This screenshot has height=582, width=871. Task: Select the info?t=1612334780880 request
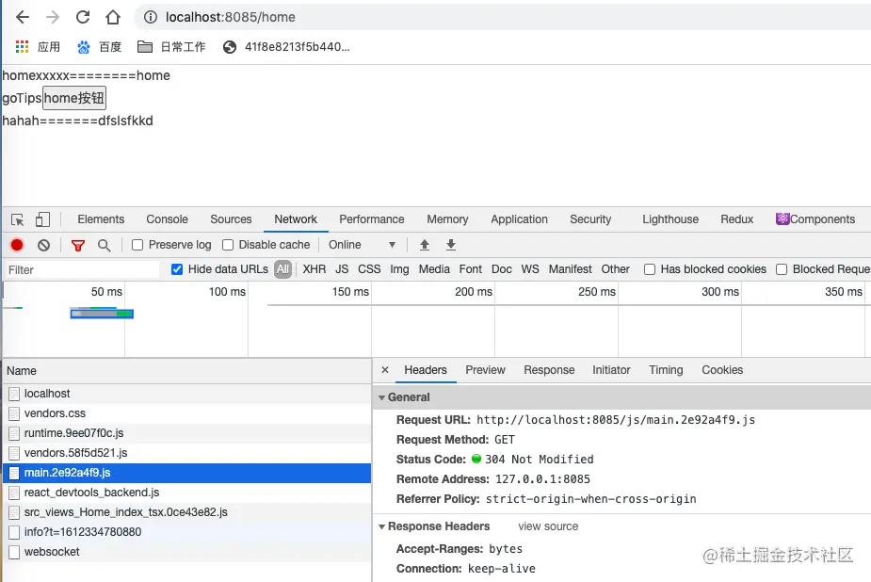point(186,532)
